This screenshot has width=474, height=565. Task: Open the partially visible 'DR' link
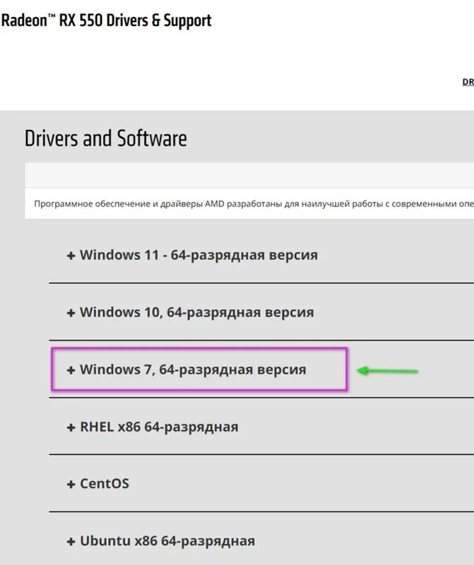pyautogui.click(x=468, y=82)
